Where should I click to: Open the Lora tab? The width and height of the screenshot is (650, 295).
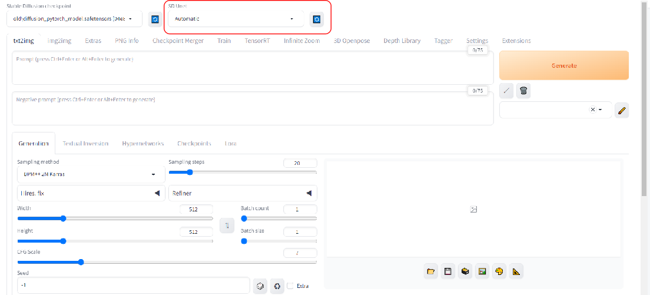(x=231, y=143)
